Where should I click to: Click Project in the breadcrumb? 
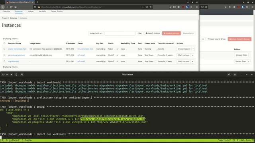pyautogui.click(x=5, y=18)
